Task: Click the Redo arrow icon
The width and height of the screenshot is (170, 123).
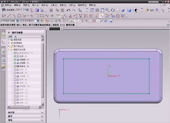Action: coord(74,10)
